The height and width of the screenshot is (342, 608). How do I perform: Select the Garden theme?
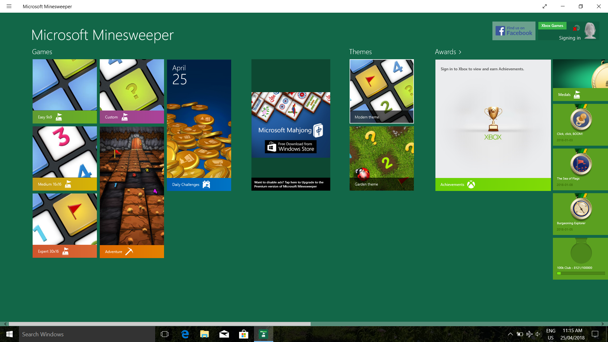(382, 158)
